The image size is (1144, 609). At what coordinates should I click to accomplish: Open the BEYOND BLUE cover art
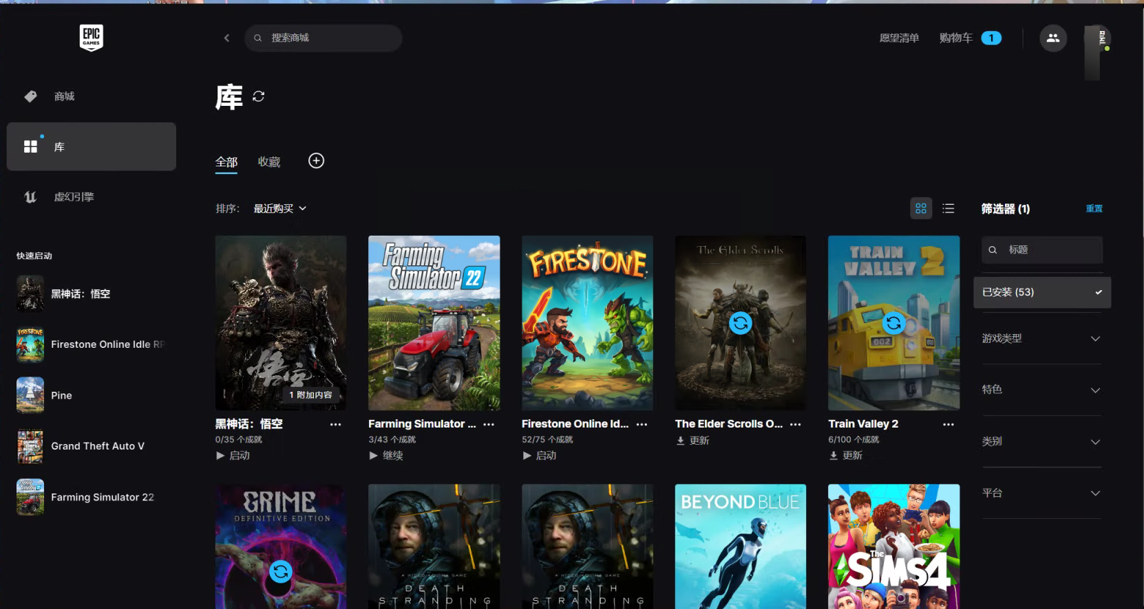tap(741, 546)
